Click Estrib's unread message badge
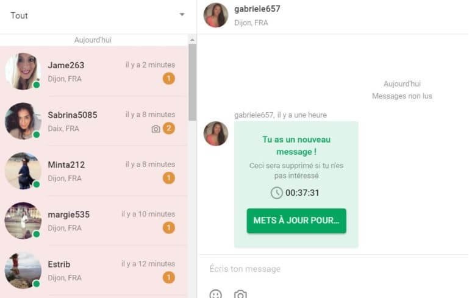The image size is (469, 298). coord(169,277)
